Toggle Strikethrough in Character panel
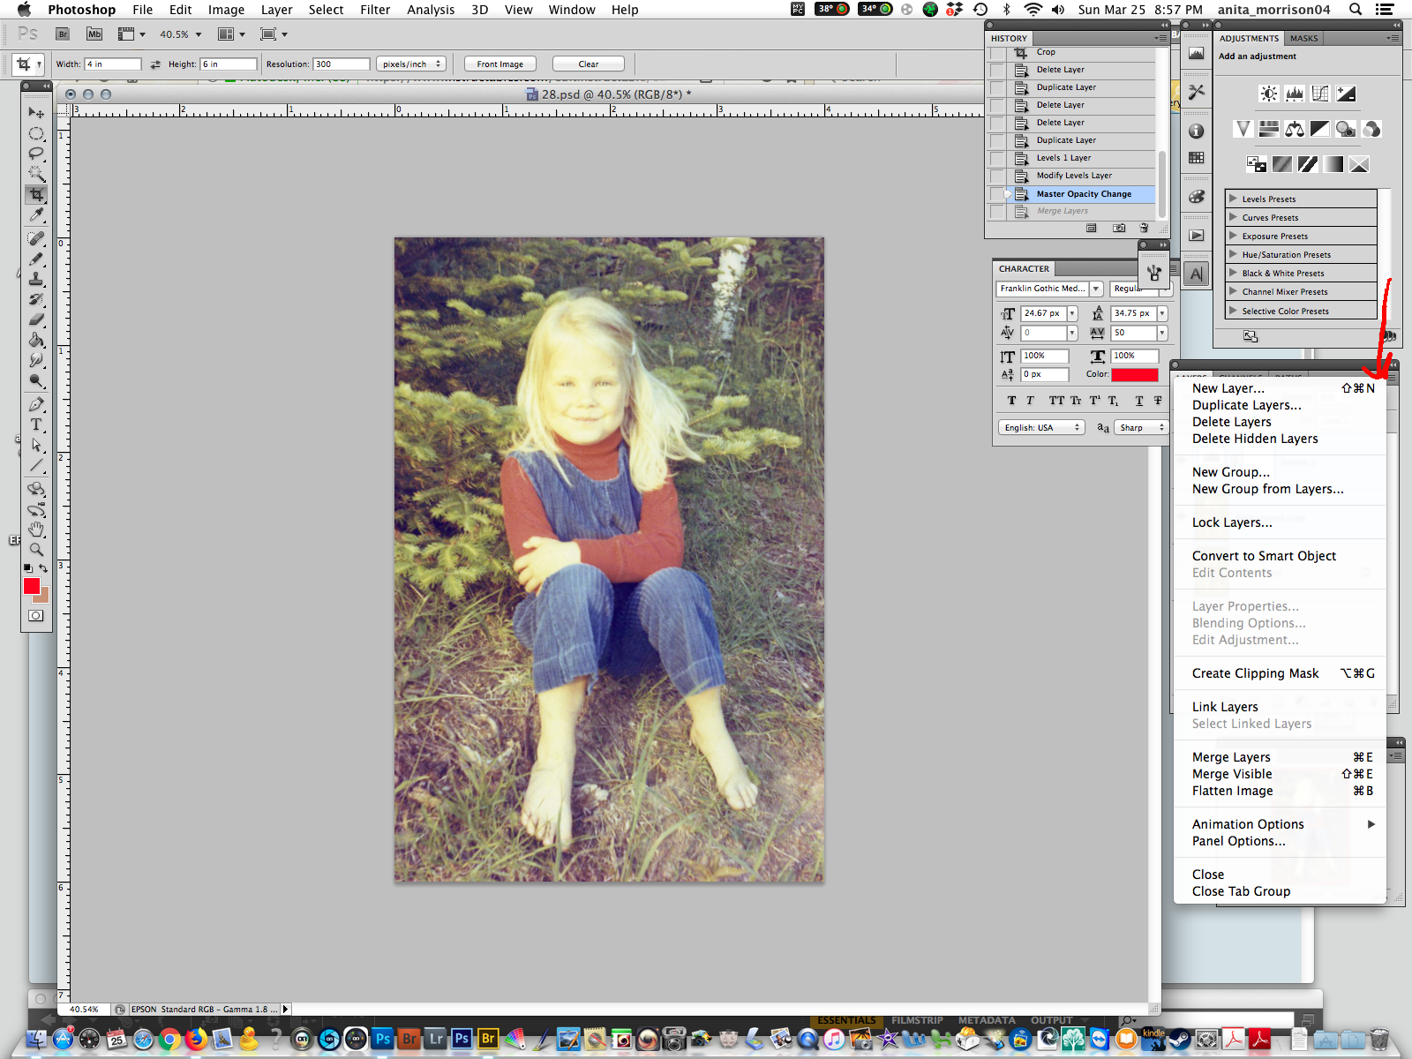 coord(1158,401)
